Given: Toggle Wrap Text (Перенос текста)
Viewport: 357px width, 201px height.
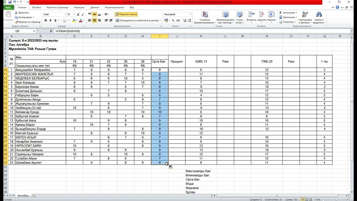Looking at the screenshot, I should 126,14.
